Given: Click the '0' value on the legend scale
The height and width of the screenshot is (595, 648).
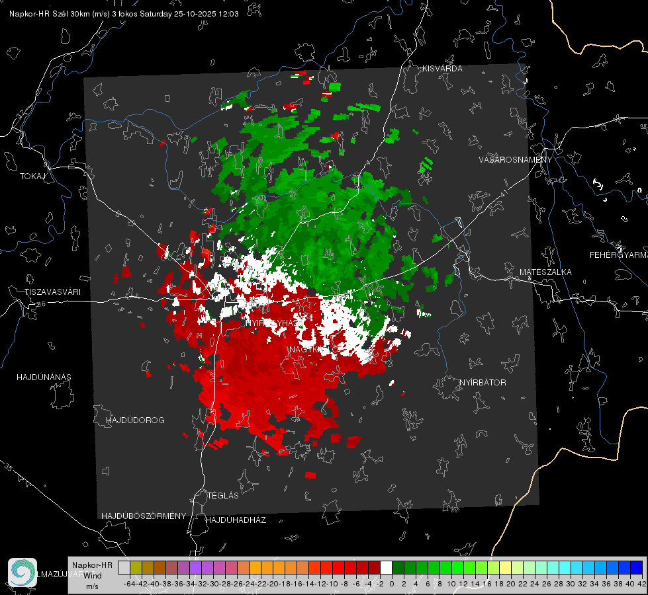Looking at the screenshot, I should pos(392,584).
